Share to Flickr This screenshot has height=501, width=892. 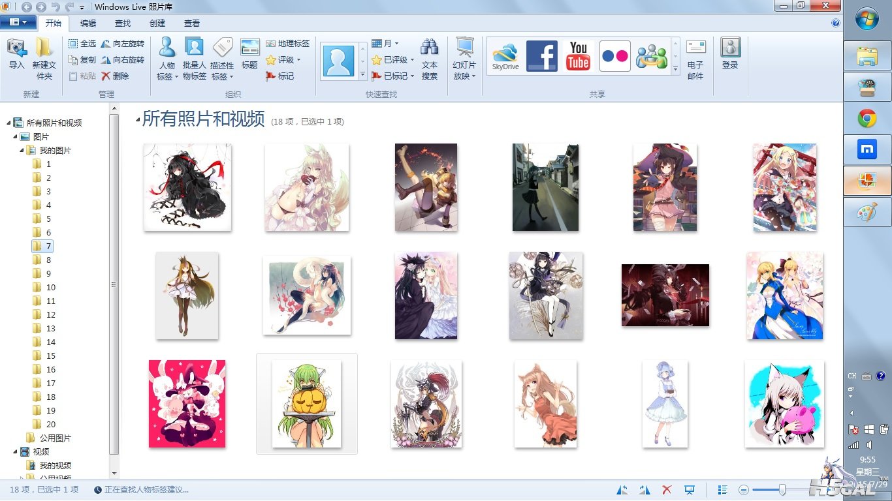coord(615,56)
